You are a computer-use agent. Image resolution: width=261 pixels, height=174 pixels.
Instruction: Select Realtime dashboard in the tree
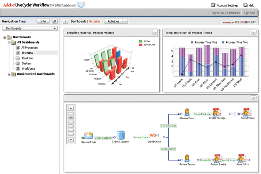coord(27,58)
